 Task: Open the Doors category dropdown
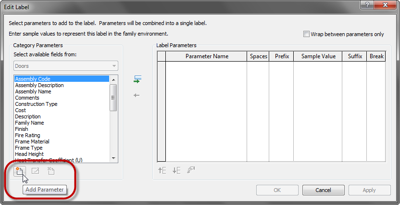[x=66, y=66]
